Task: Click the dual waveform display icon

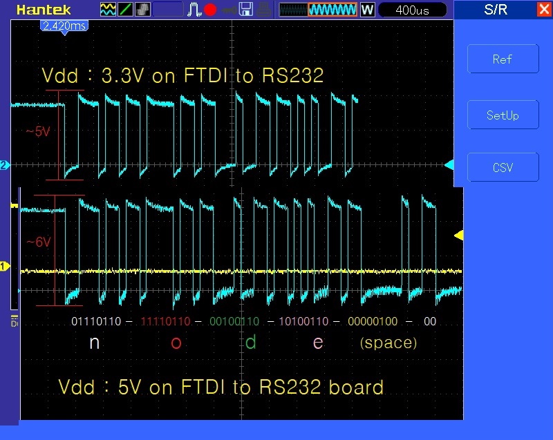Action: 108,10
